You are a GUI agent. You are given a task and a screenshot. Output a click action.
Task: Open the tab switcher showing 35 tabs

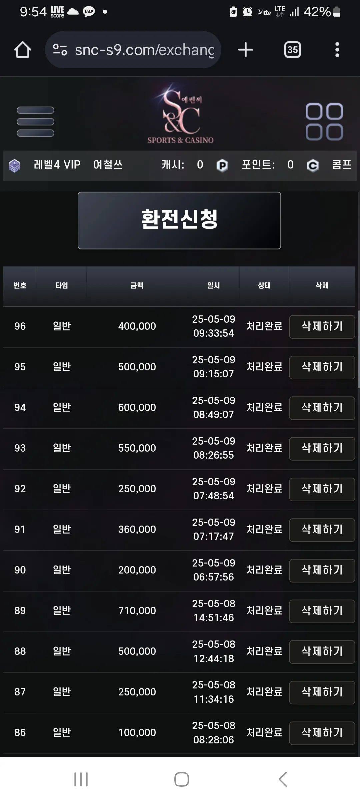(x=292, y=50)
